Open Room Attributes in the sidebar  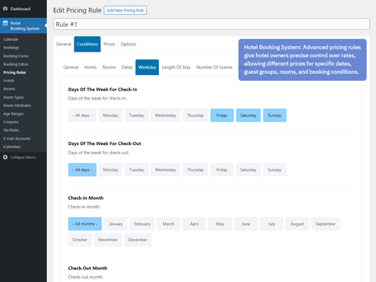17,106
